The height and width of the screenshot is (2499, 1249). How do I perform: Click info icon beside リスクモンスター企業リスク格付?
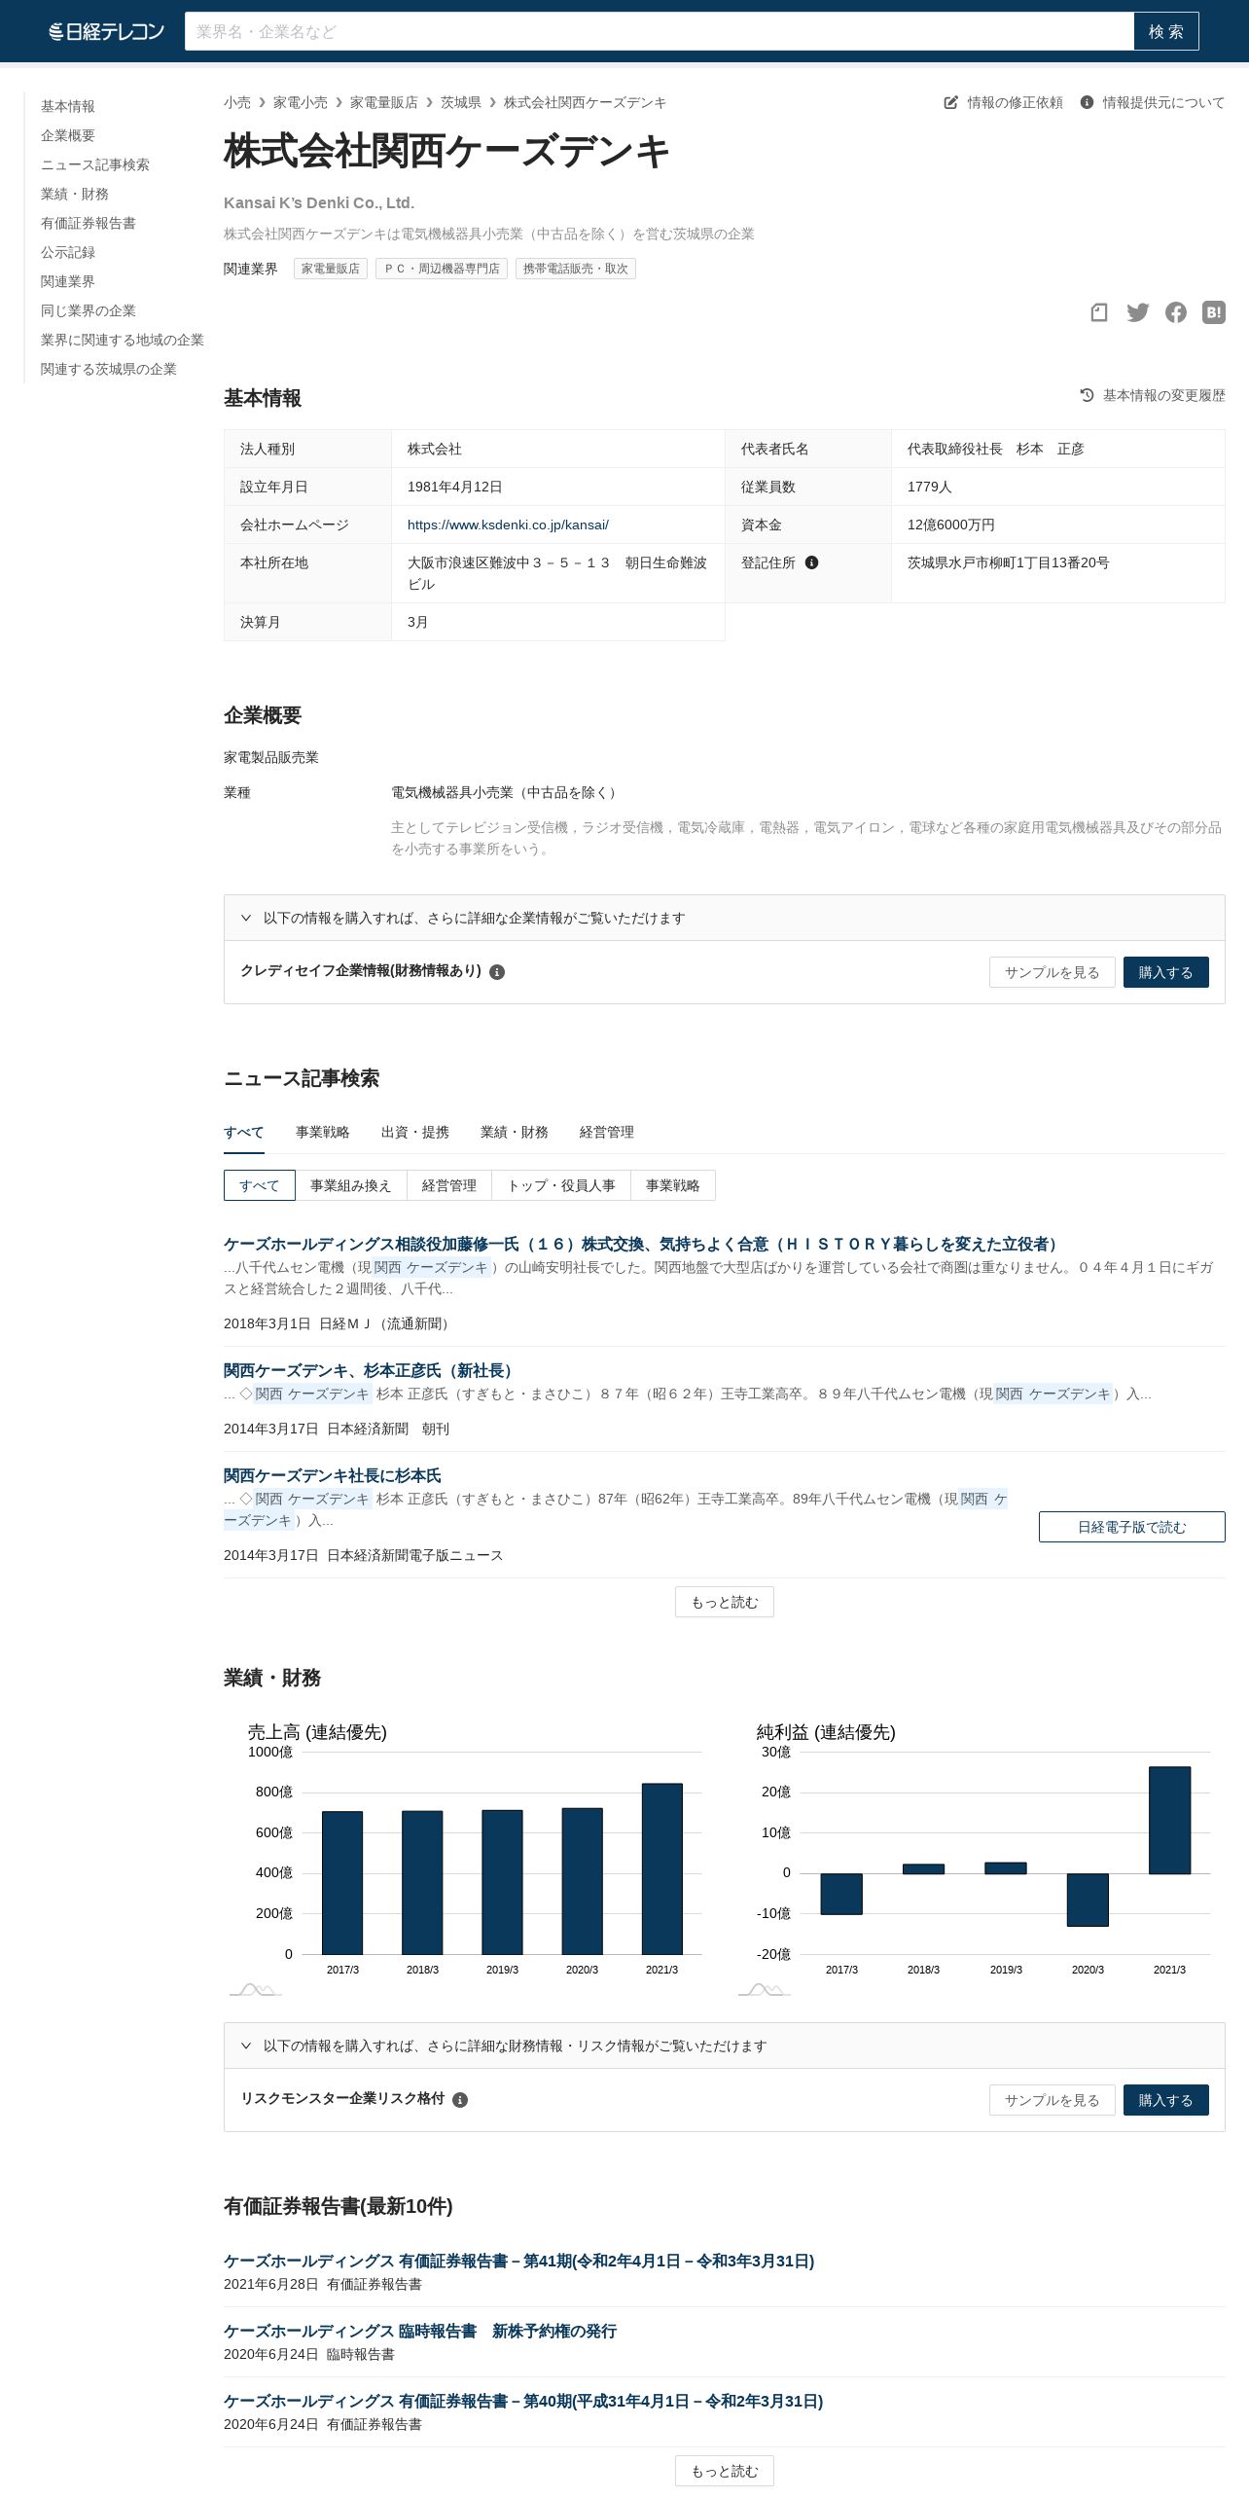pyautogui.click(x=460, y=2100)
